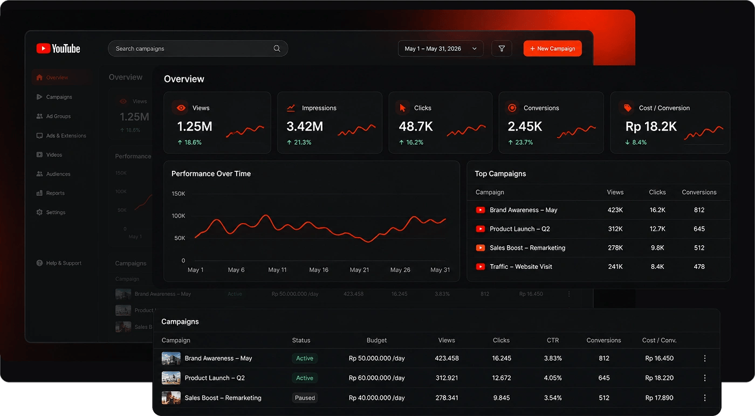This screenshot has height=416, width=755.
Task: Open the more options menu for Brand Awareness – May
Action: [x=705, y=358]
